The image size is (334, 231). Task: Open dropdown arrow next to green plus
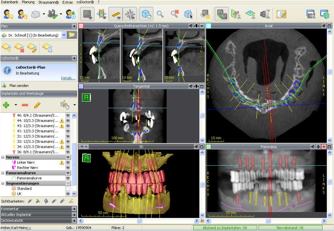[16, 105]
